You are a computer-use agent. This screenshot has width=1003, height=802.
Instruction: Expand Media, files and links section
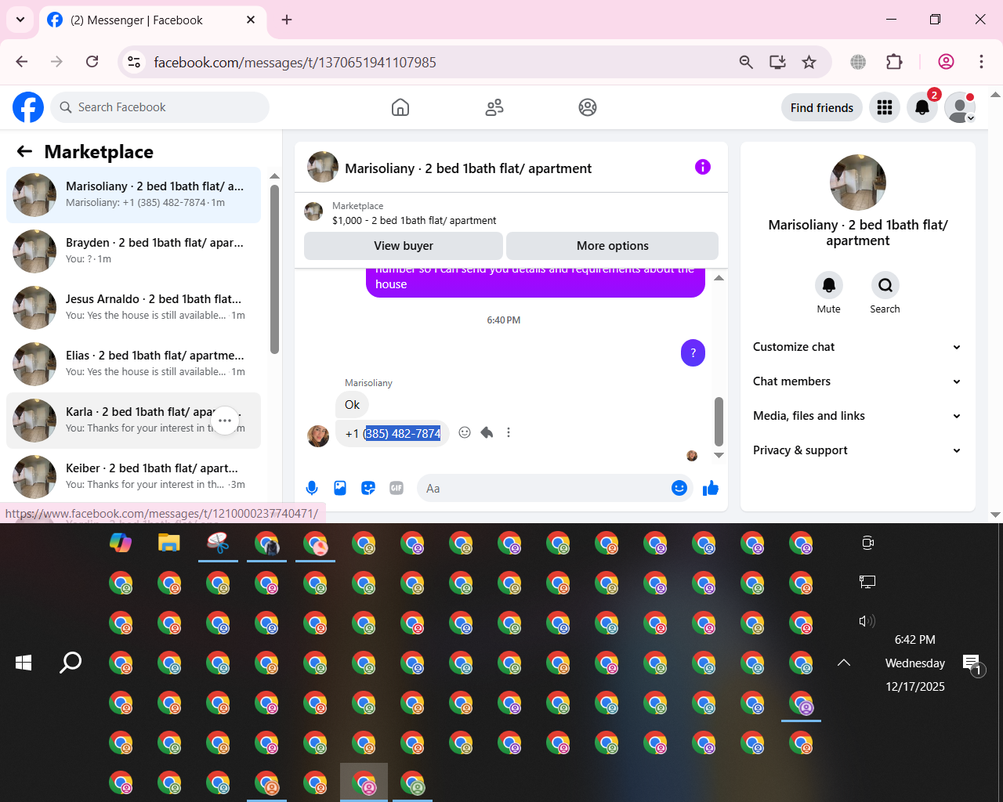point(857,416)
